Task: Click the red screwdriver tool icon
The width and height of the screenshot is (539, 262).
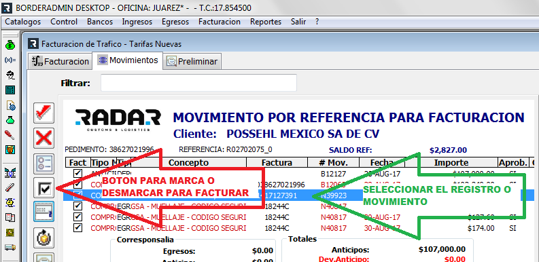Action: pos(10,135)
